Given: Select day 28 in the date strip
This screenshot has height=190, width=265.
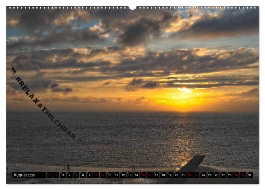Looking at the screenshot, I should 230,175.
